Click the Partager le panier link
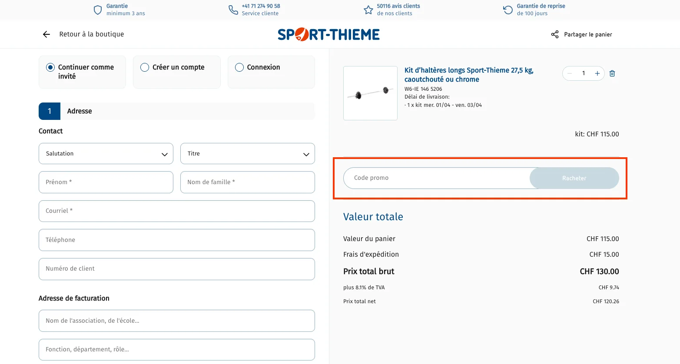 (x=588, y=34)
